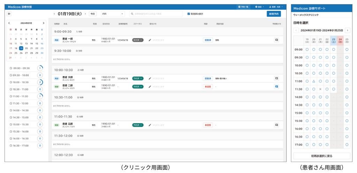Open reservation memo icon for 患者 太郎

click(276, 79)
